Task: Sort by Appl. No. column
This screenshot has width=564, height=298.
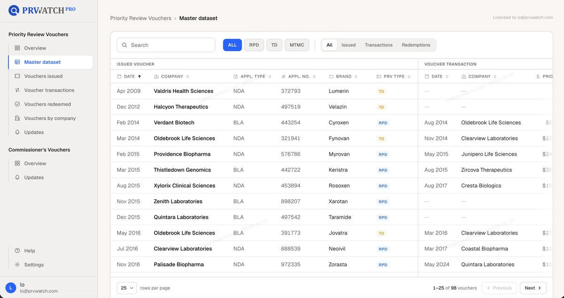Action: [298, 76]
